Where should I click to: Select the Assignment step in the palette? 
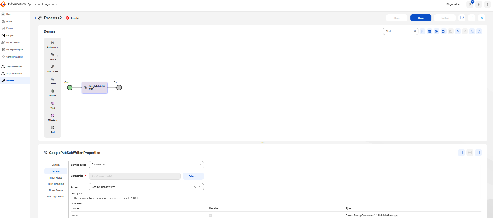(x=53, y=44)
